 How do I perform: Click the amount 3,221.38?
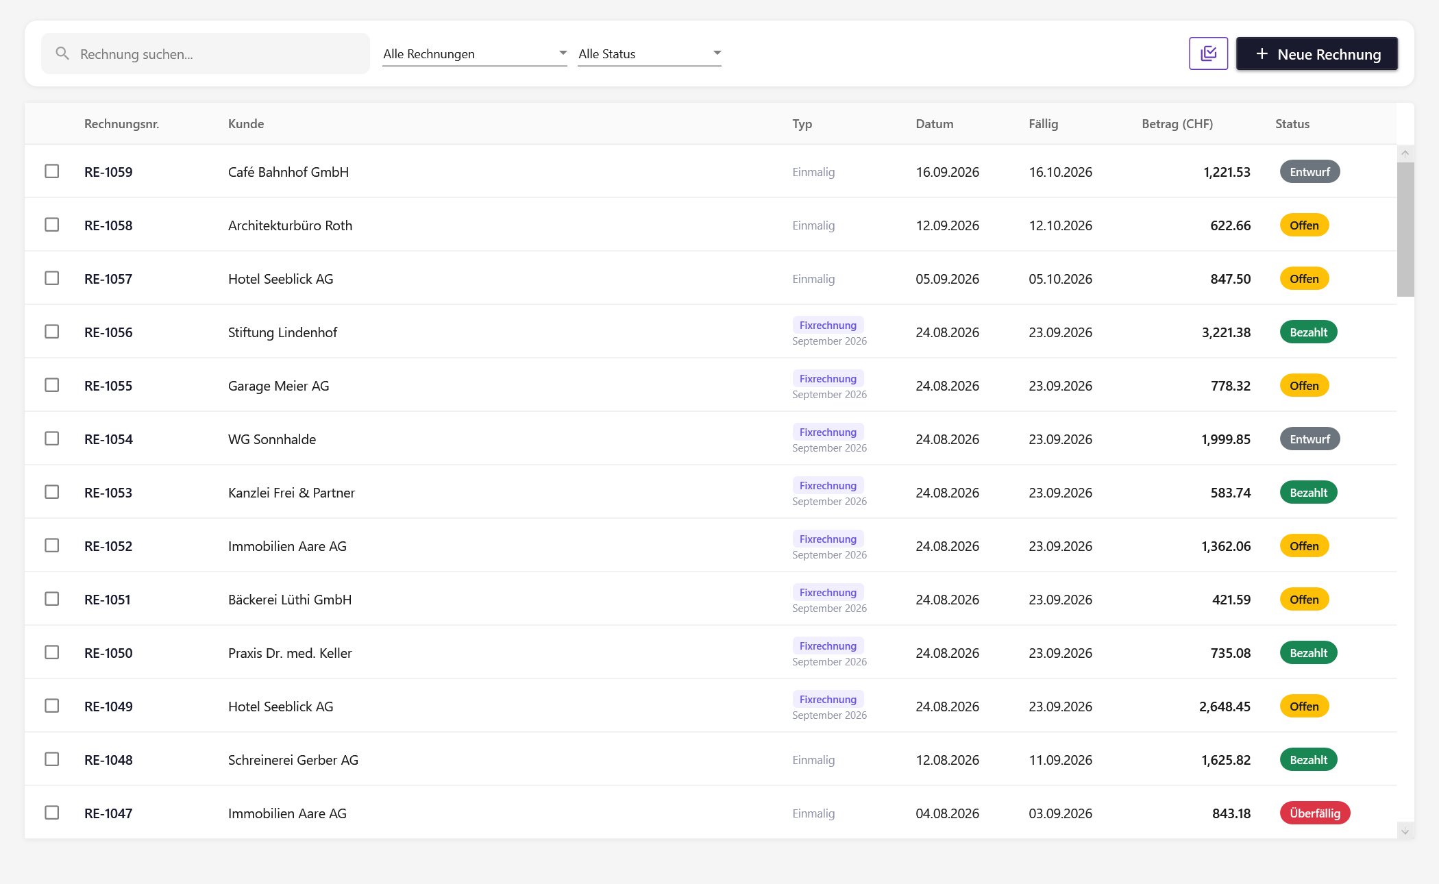click(1226, 332)
